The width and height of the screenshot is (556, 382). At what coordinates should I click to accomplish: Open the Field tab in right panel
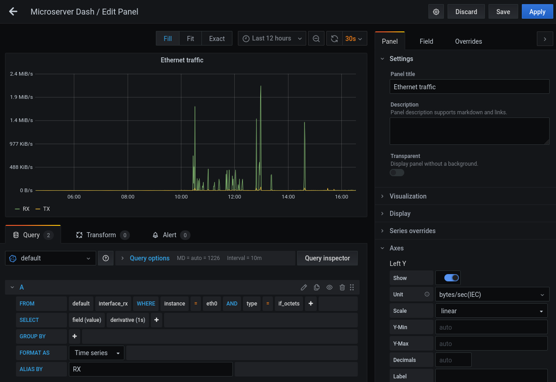tap(426, 41)
